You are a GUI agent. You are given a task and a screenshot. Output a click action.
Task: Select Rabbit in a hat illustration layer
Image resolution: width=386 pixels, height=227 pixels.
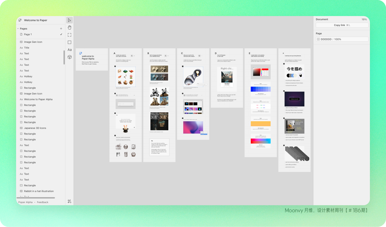point(39,191)
